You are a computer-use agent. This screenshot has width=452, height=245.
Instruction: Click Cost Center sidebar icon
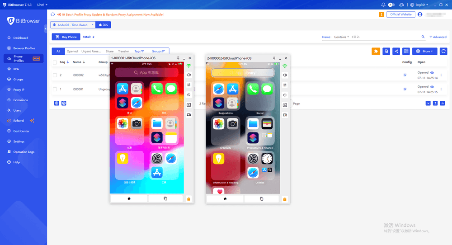(x=9, y=131)
